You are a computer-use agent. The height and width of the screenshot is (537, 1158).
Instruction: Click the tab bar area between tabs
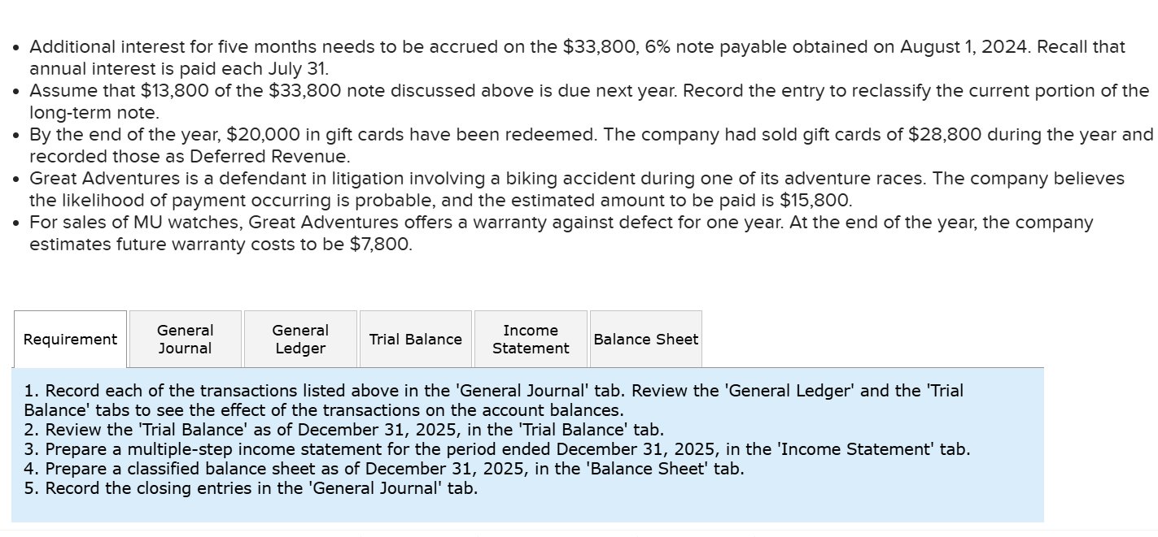243,338
